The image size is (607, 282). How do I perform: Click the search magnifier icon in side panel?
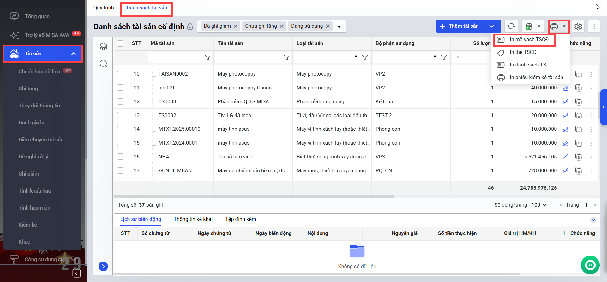tap(104, 64)
